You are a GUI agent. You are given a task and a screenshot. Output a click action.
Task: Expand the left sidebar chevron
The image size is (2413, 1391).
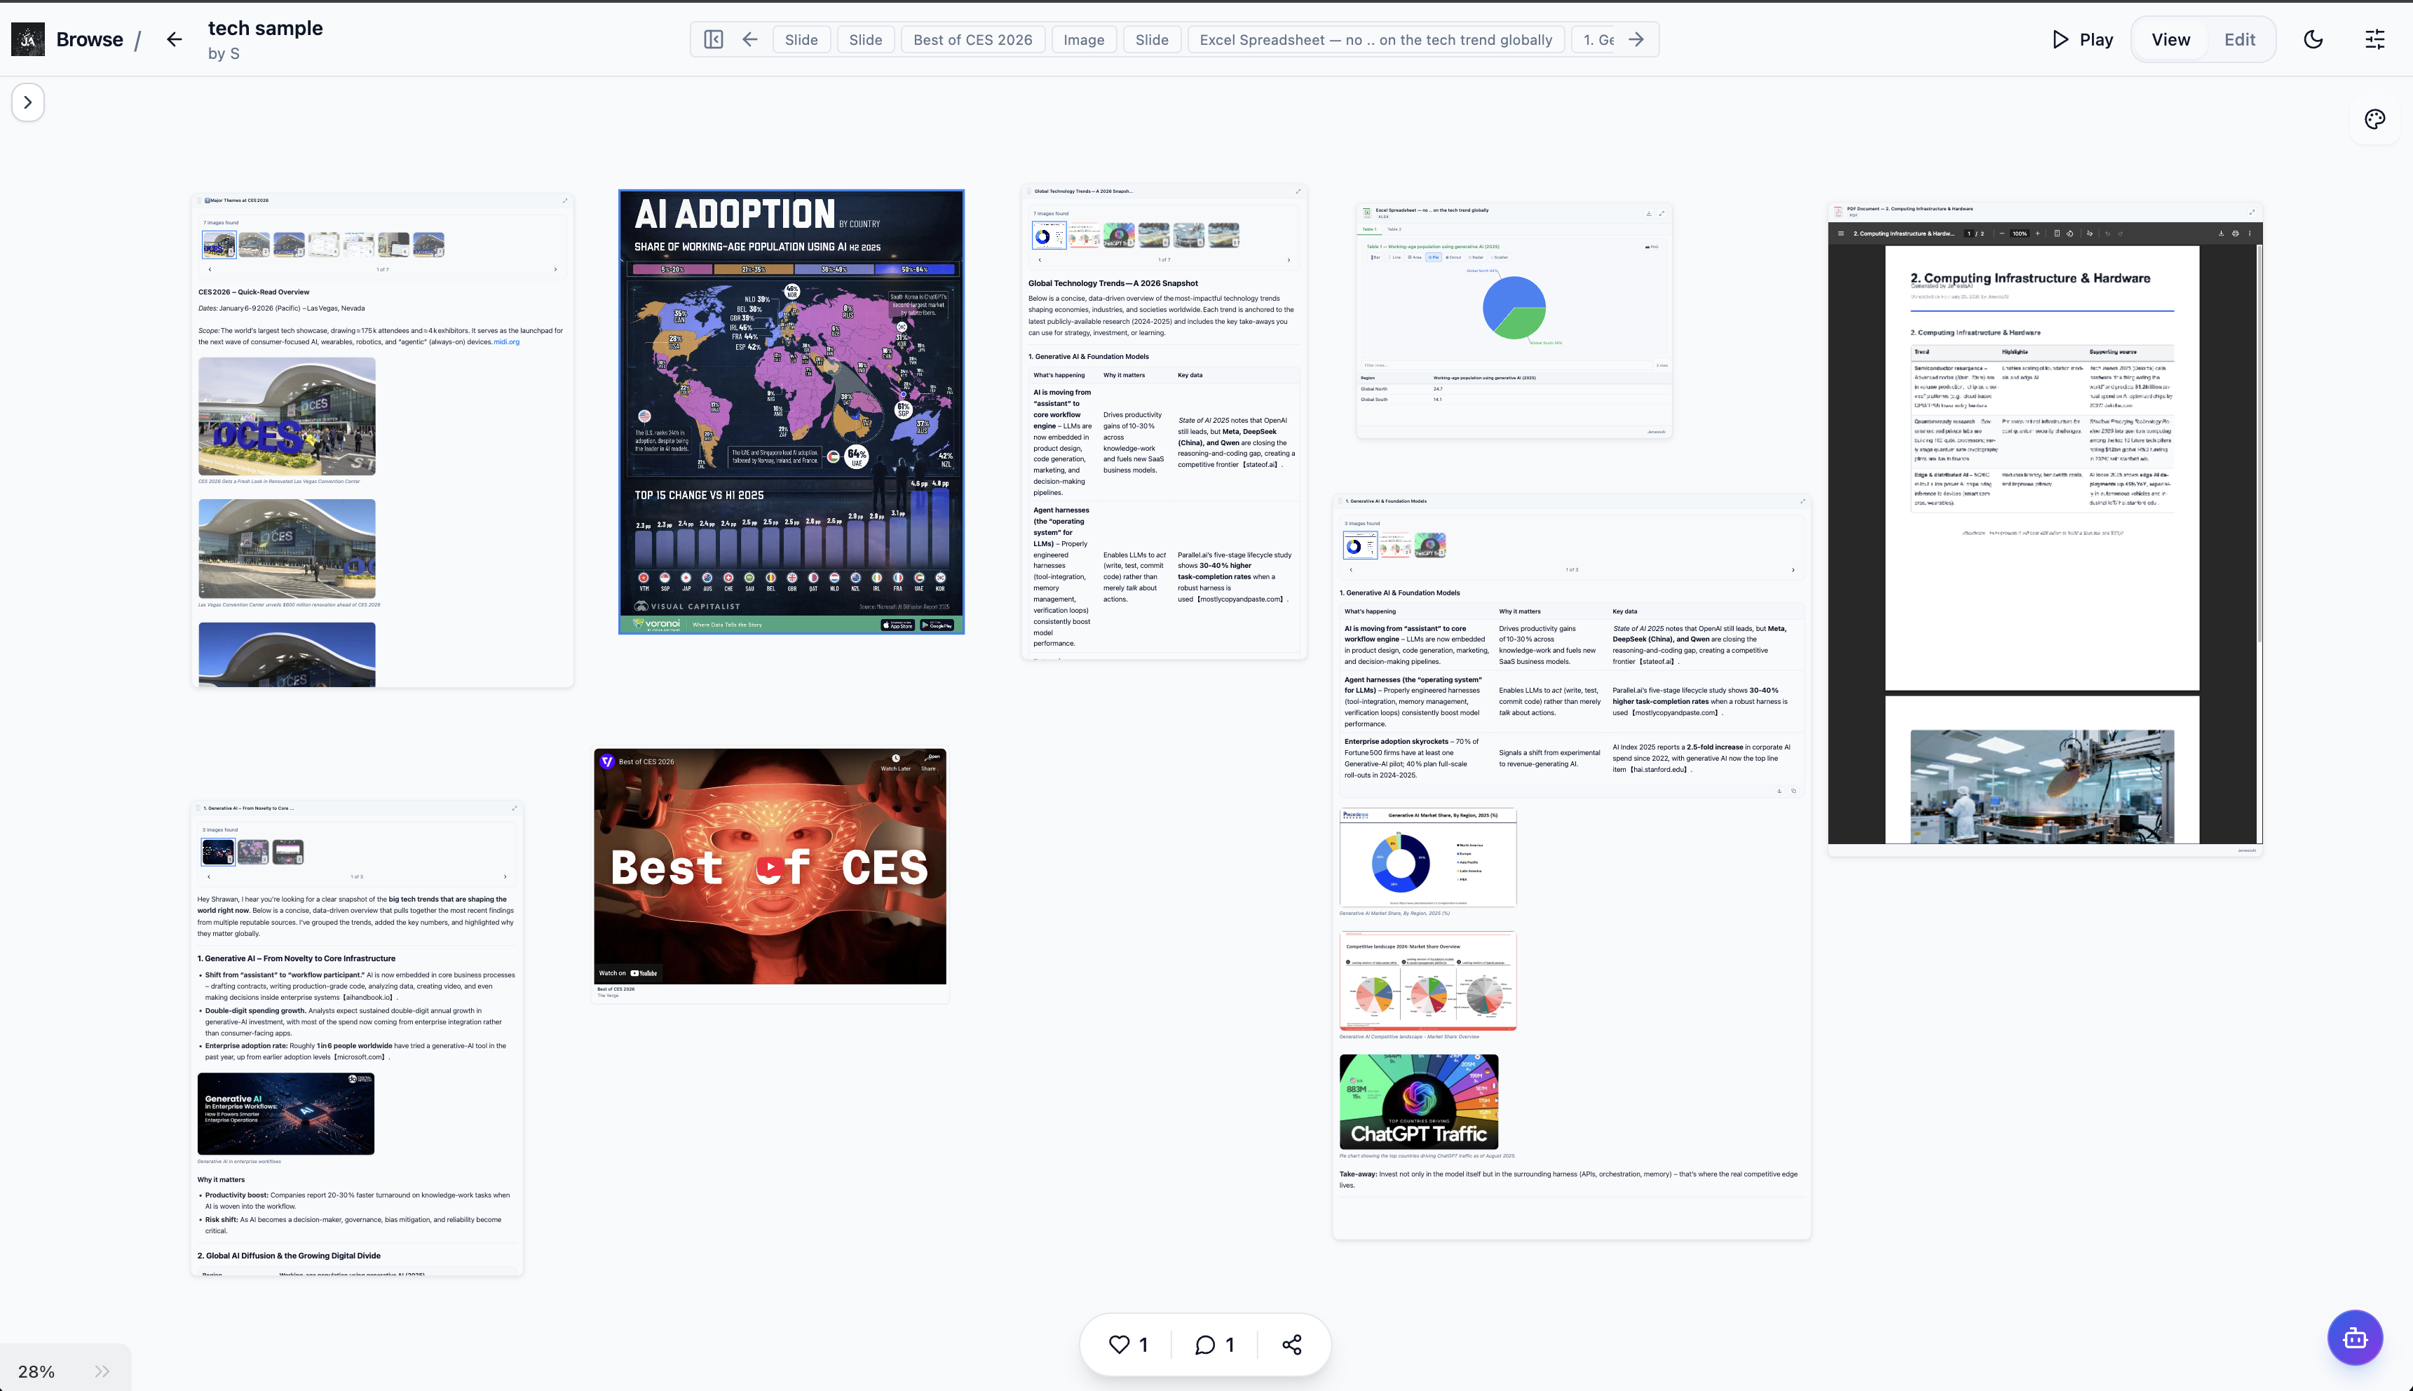[x=28, y=102]
